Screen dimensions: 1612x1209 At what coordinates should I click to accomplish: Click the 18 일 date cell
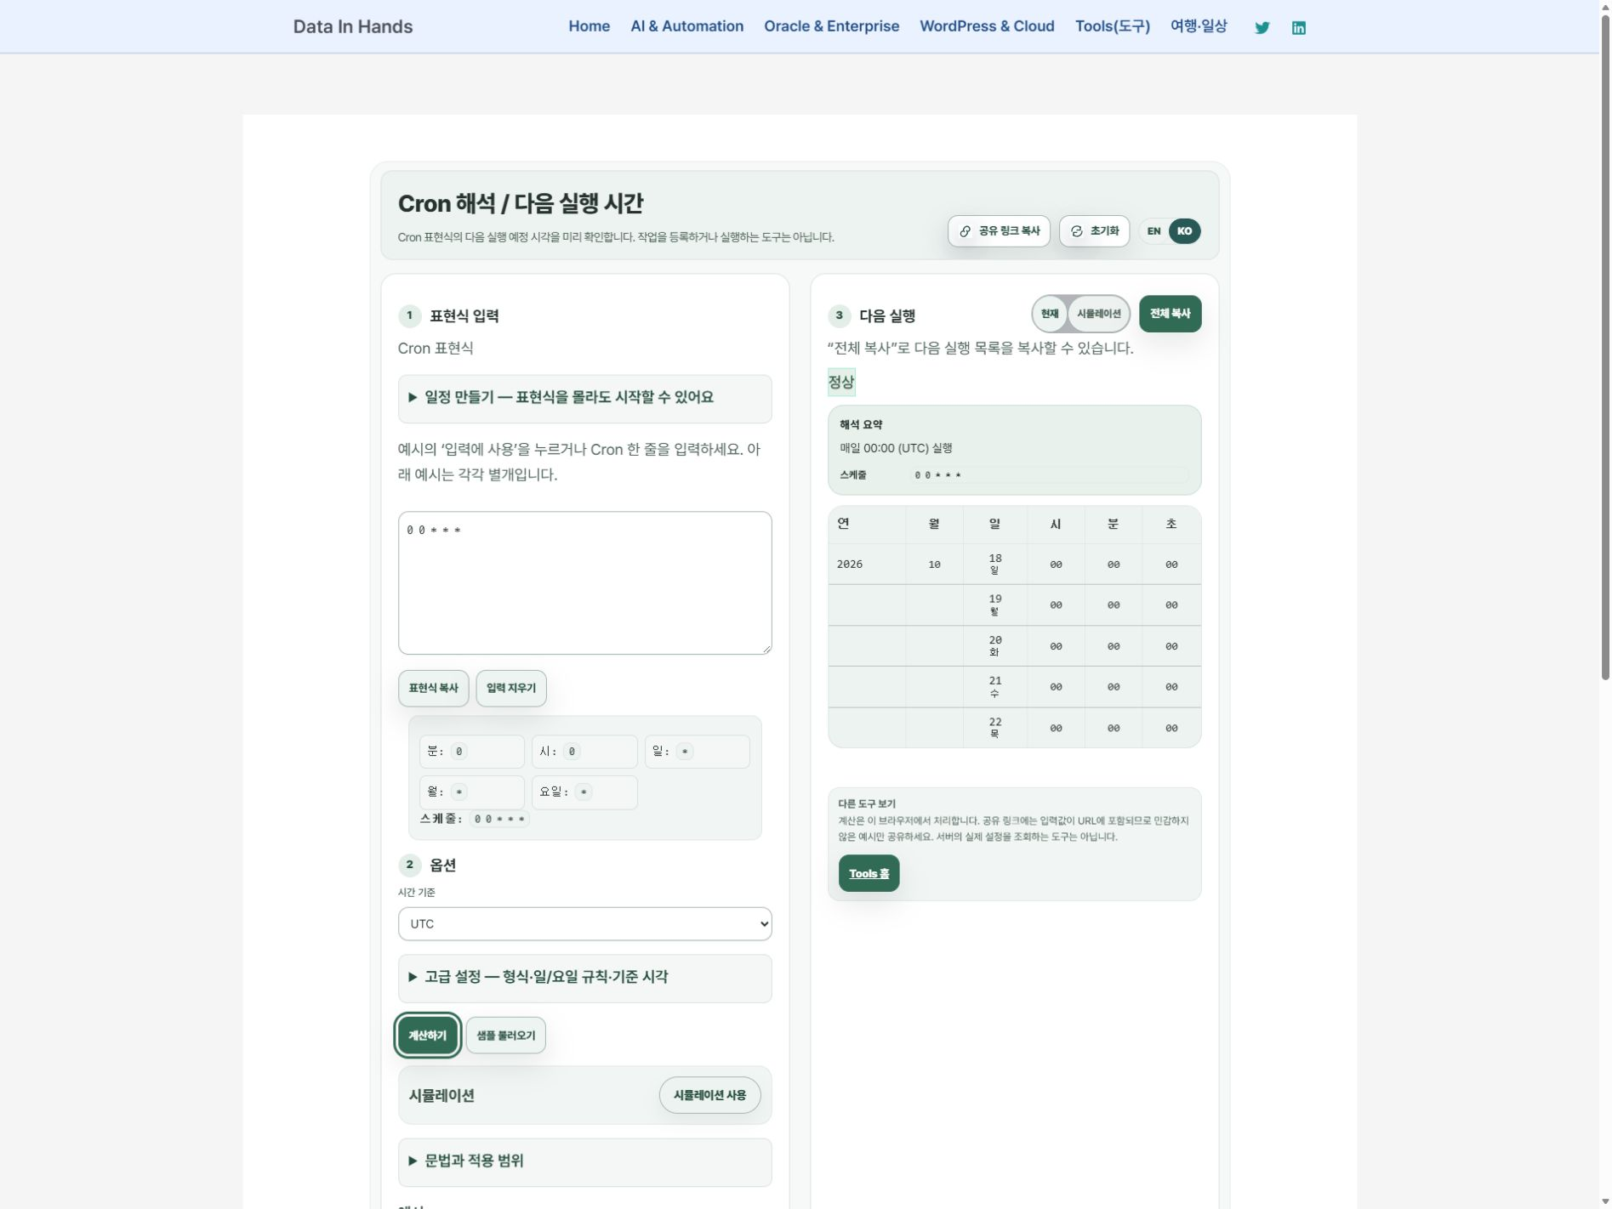point(994,565)
